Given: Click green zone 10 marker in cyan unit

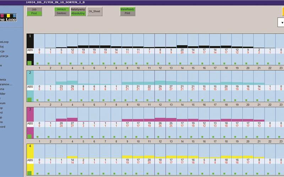Looking at the screenshot, I should (x=138, y=100).
